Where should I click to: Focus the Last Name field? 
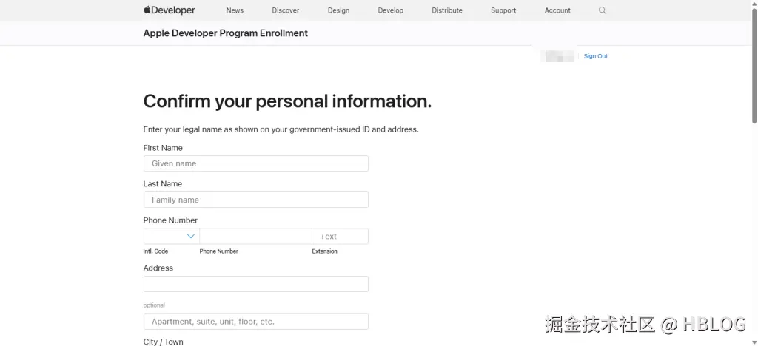255,200
